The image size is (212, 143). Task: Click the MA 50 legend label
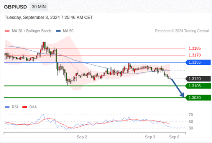(x=68, y=31)
